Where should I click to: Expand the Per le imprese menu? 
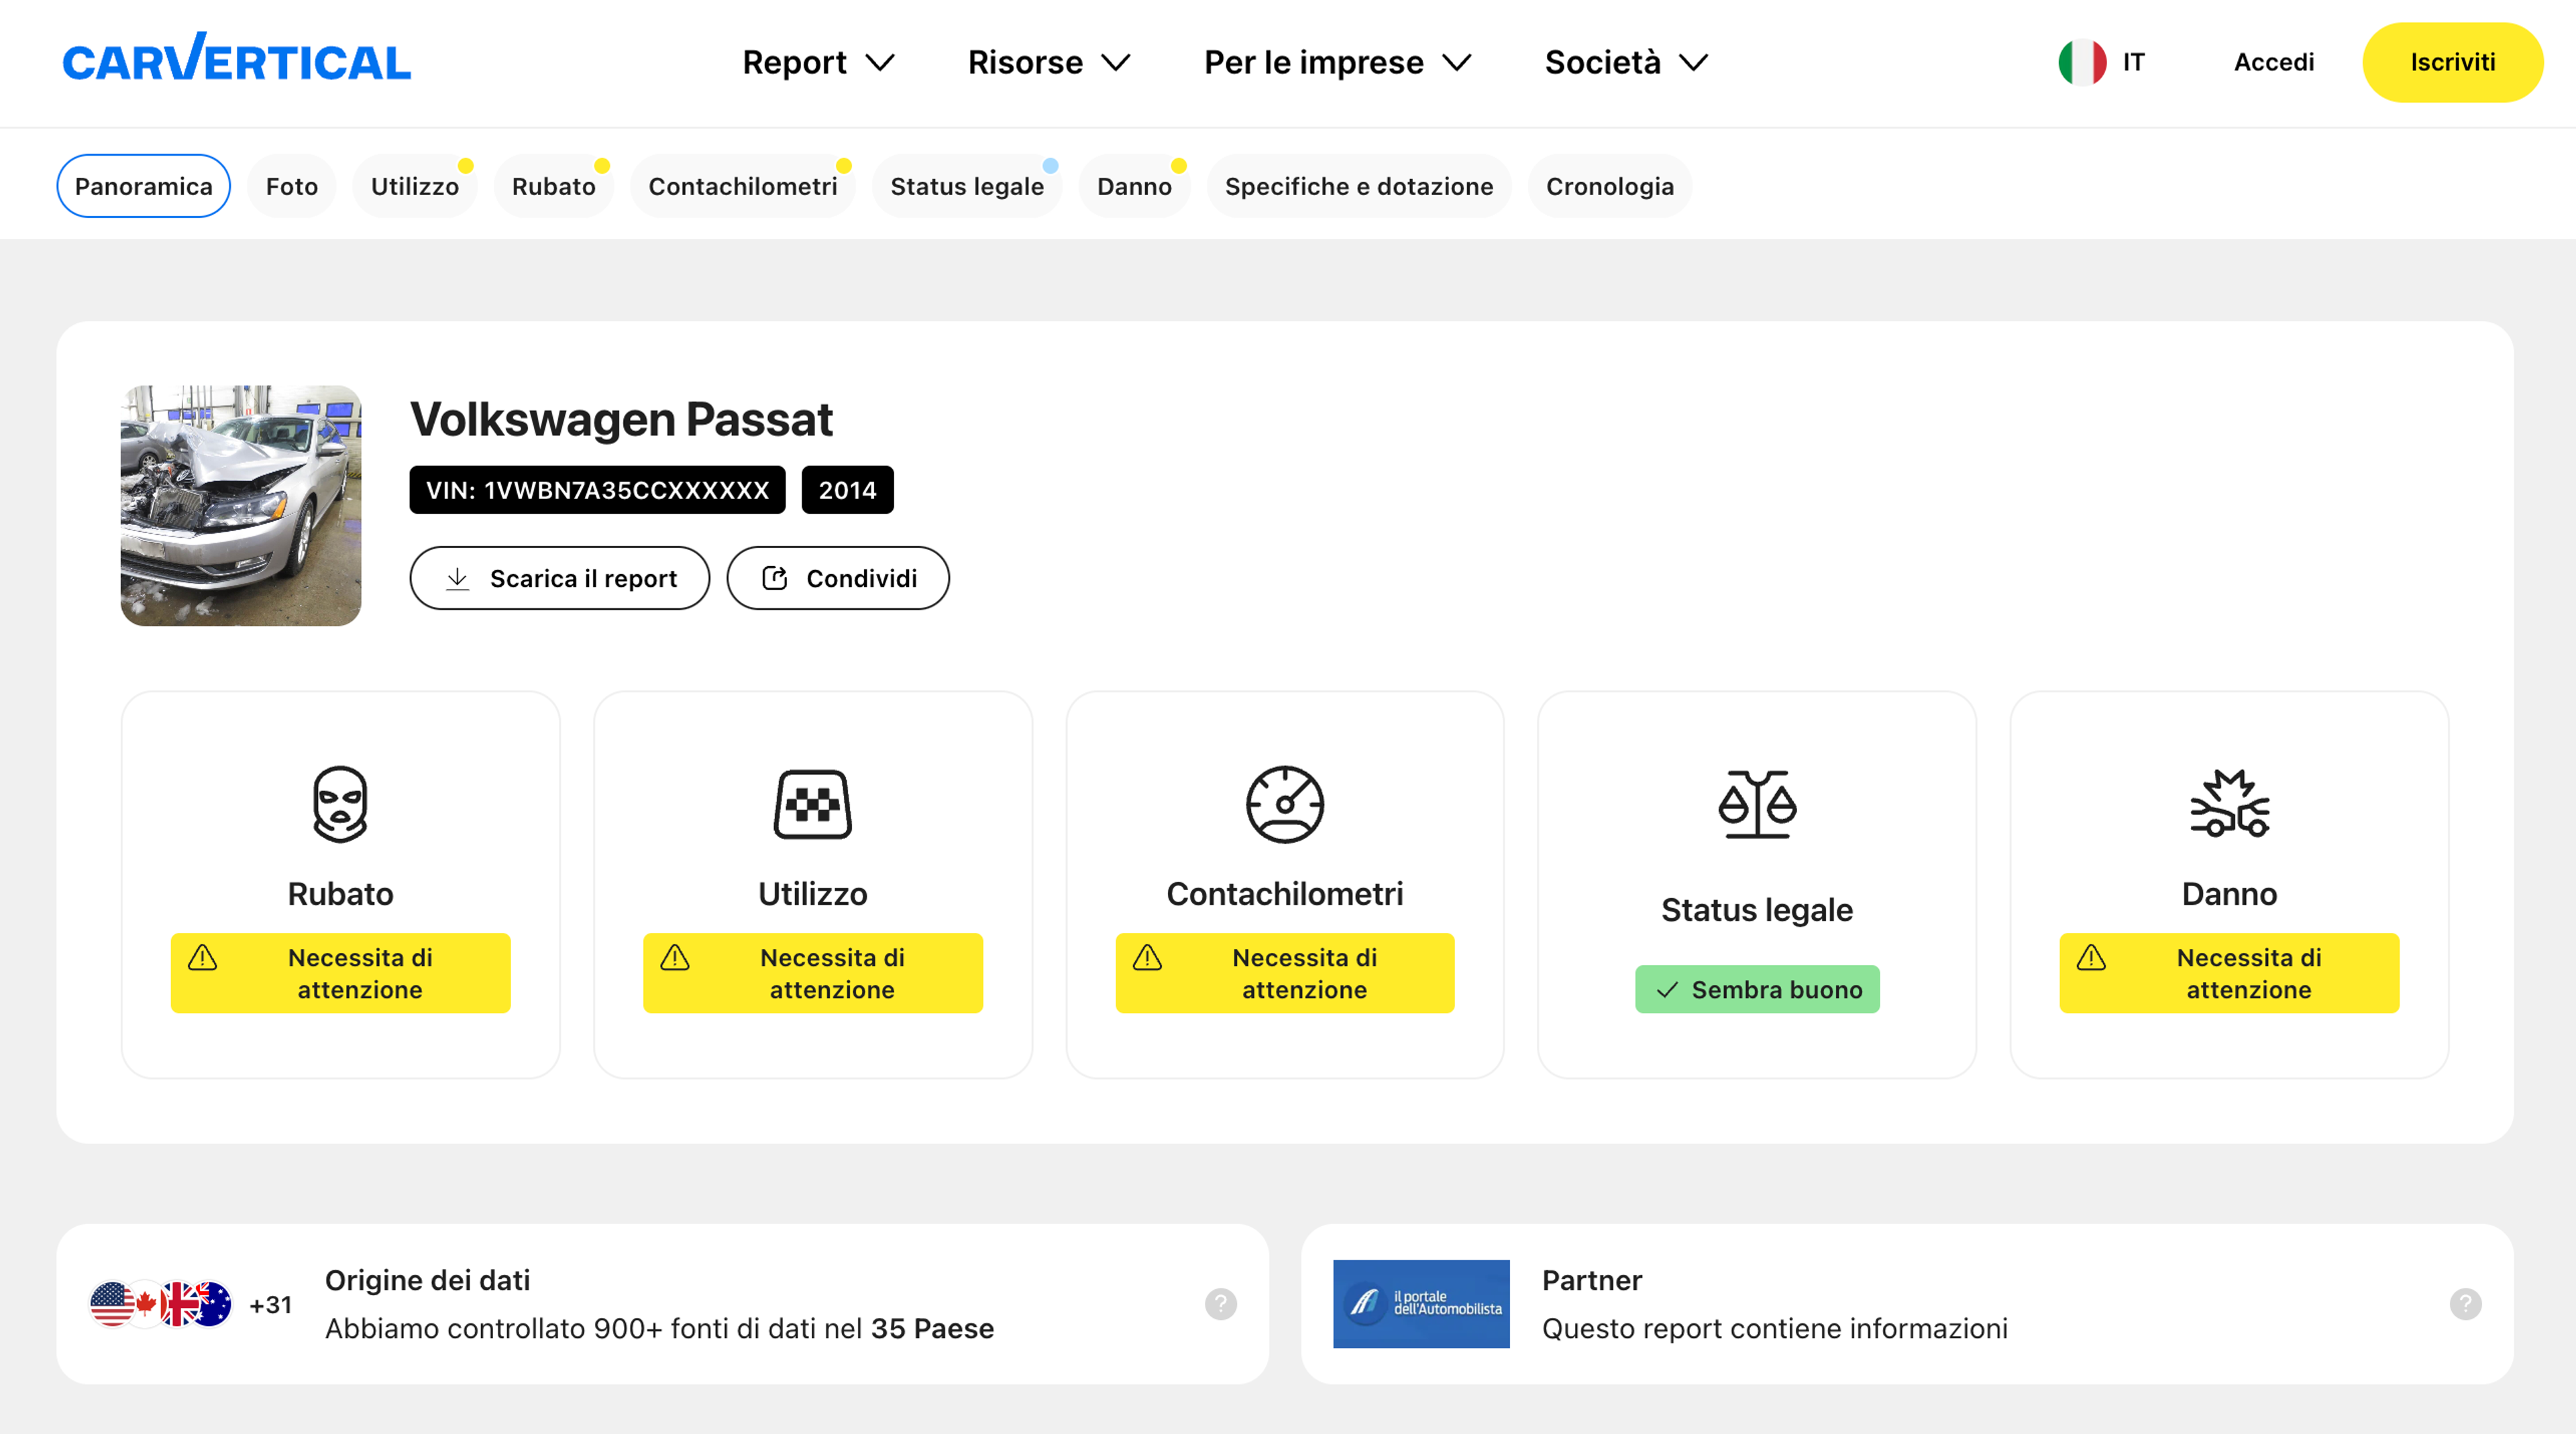(x=1337, y=62)
